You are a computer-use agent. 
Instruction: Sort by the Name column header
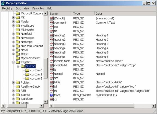pyautogui.click(x=61, y=14)
